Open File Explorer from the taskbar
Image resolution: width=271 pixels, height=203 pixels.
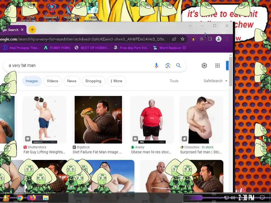click(46, 198)
